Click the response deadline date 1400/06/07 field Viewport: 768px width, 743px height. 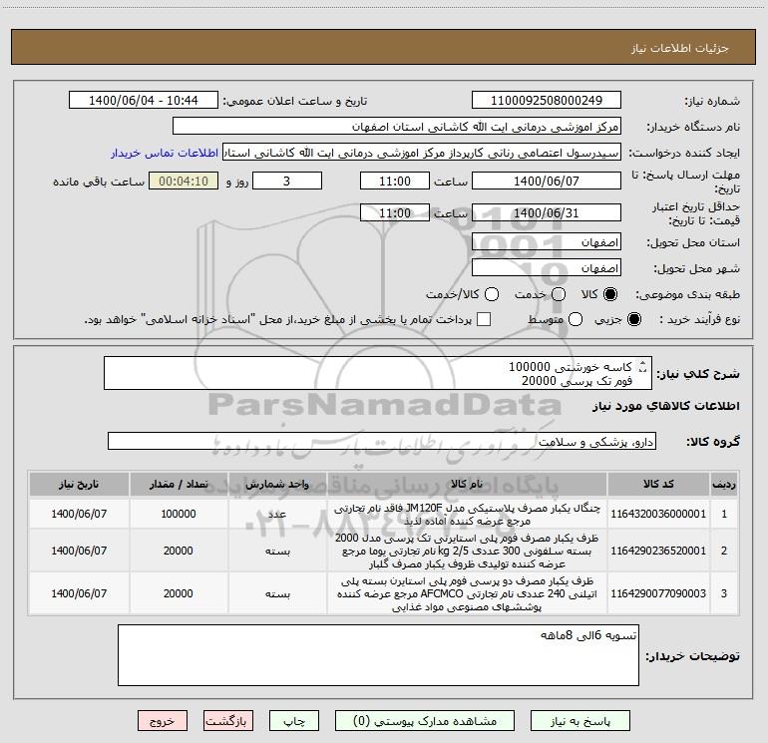(x=547, y=181)
